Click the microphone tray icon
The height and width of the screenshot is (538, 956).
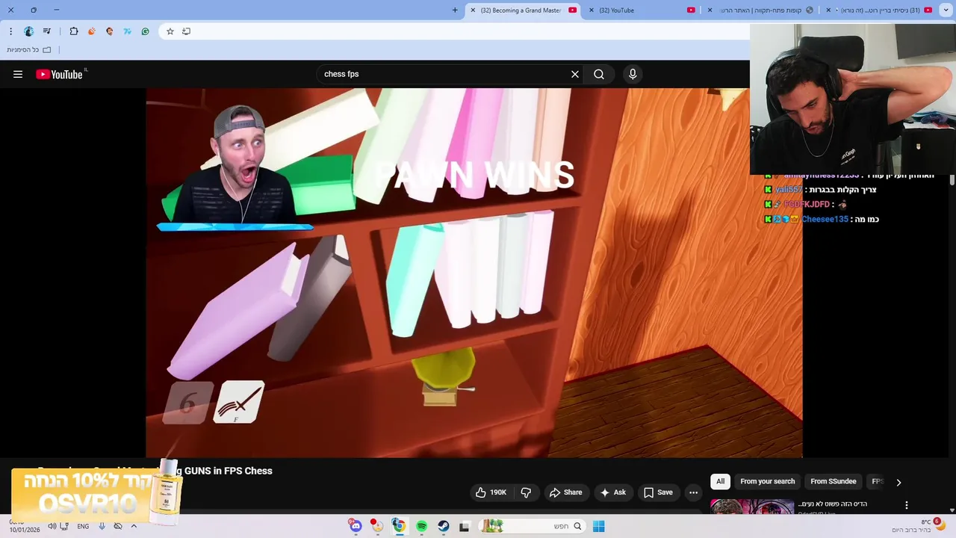point(102,526)
